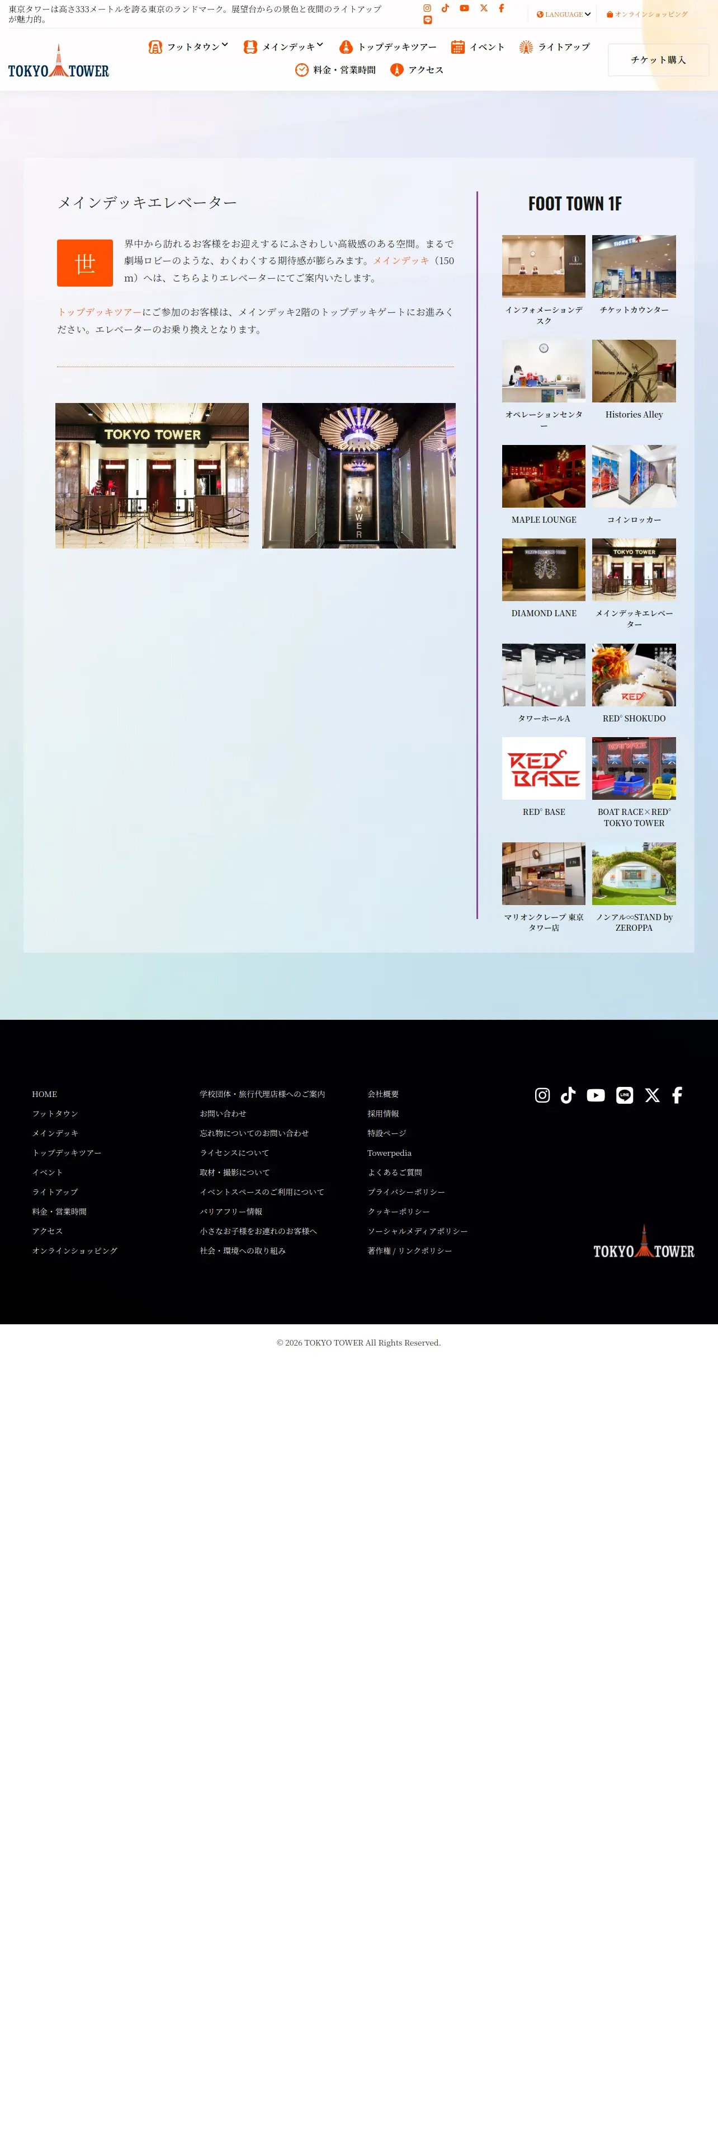
Task: Open 社会・環境への取り組み footer link
Action: 242,1252
